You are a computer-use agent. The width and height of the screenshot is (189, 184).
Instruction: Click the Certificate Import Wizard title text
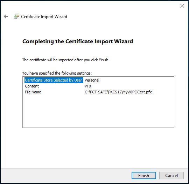click(x=44, y=17)
